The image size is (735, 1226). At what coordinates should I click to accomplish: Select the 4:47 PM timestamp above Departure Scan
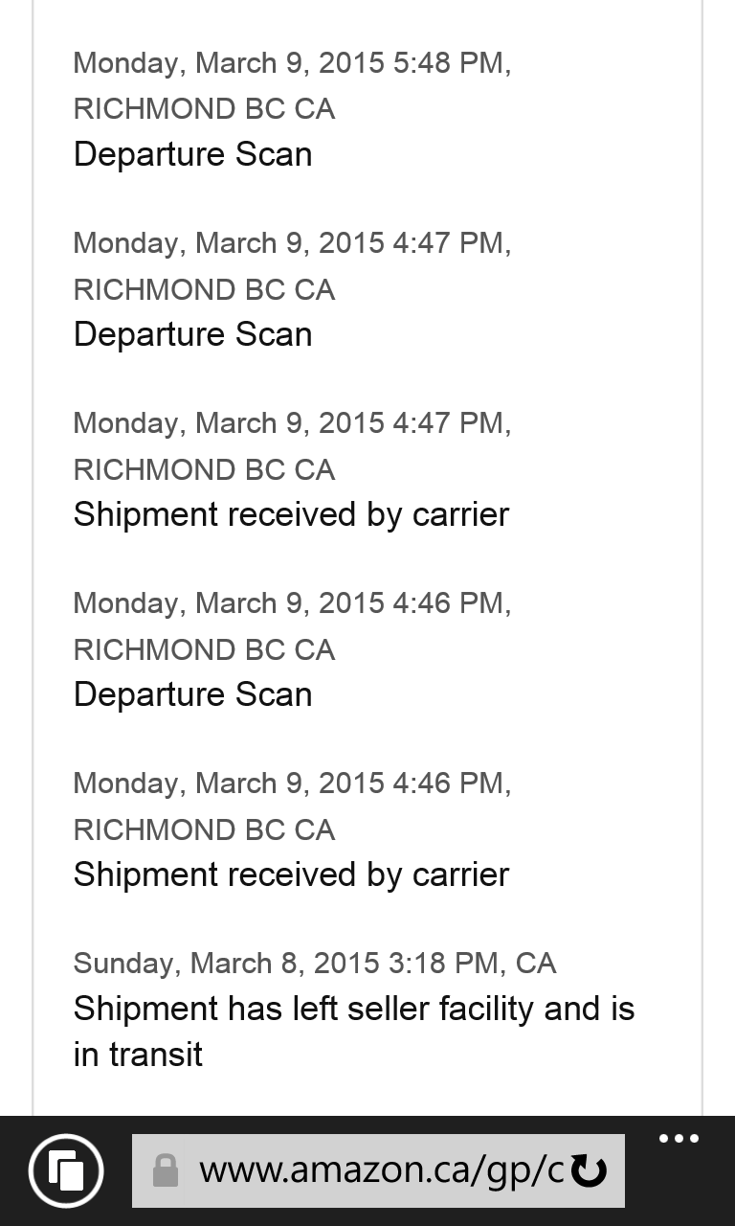tap(292, 243)
